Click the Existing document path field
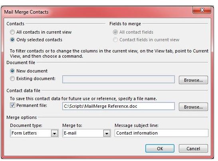This screenshot has height=161, width=218. pyautogui.click(x=119, y=79)
